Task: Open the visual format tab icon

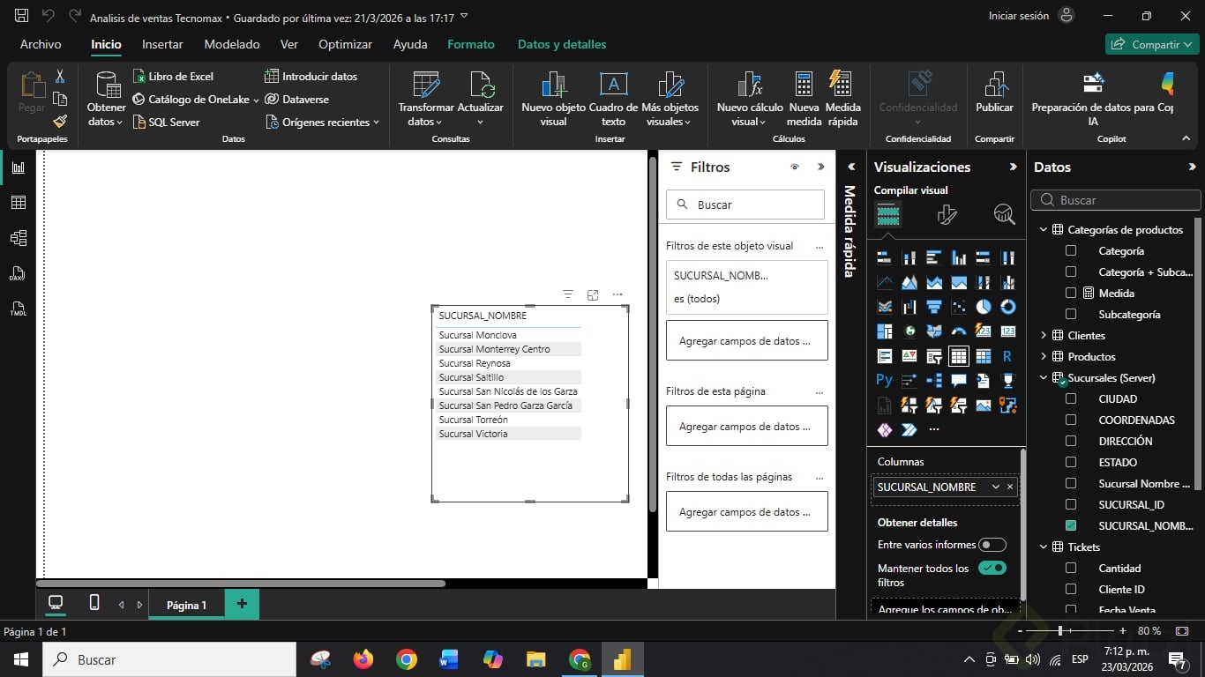Action: click(x=947, y=214)
